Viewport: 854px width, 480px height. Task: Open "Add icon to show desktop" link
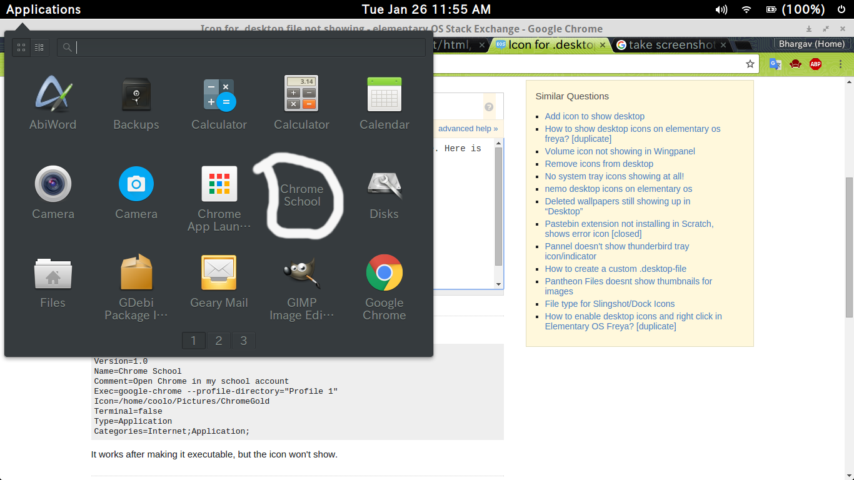(x=594, y=116)
